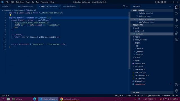Image resolution: width=180 pixels, height=101 pixels.
Task: Open the Help menu
Action: [52, 2]
